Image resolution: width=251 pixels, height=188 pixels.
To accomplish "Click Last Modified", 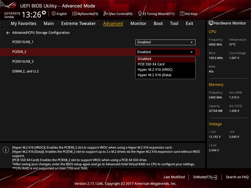I will tap(174, 177).
